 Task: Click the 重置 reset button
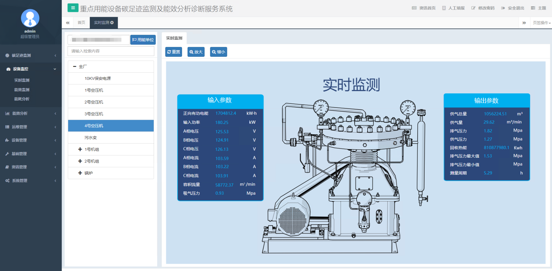click(174, 52)
